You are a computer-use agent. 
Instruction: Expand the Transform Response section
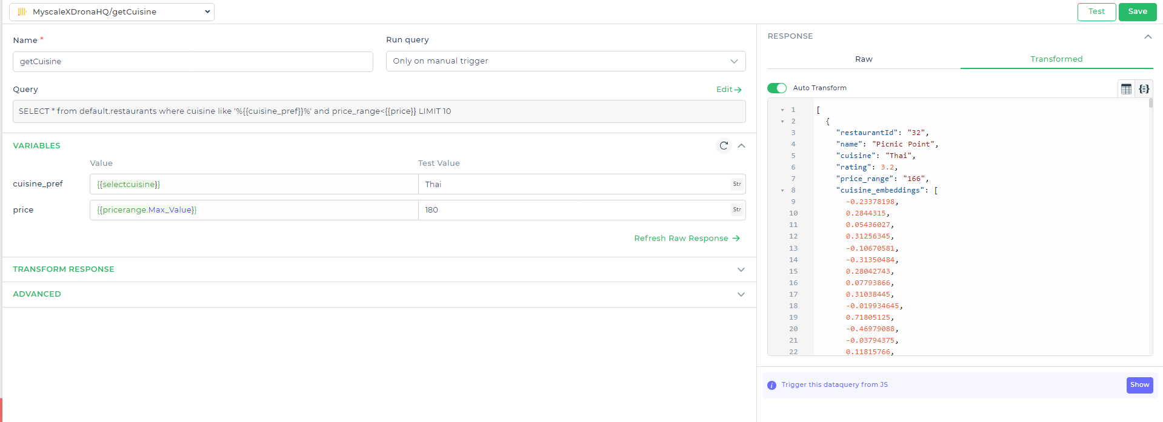[x=741, y=269]
